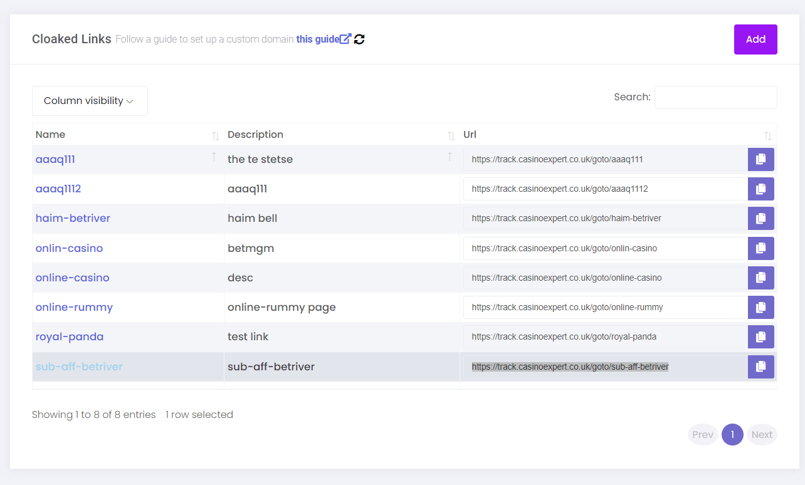Screen dimensions: 805x485
Task: Click the external link icon after this guide
Action: [x=345, y=39]
